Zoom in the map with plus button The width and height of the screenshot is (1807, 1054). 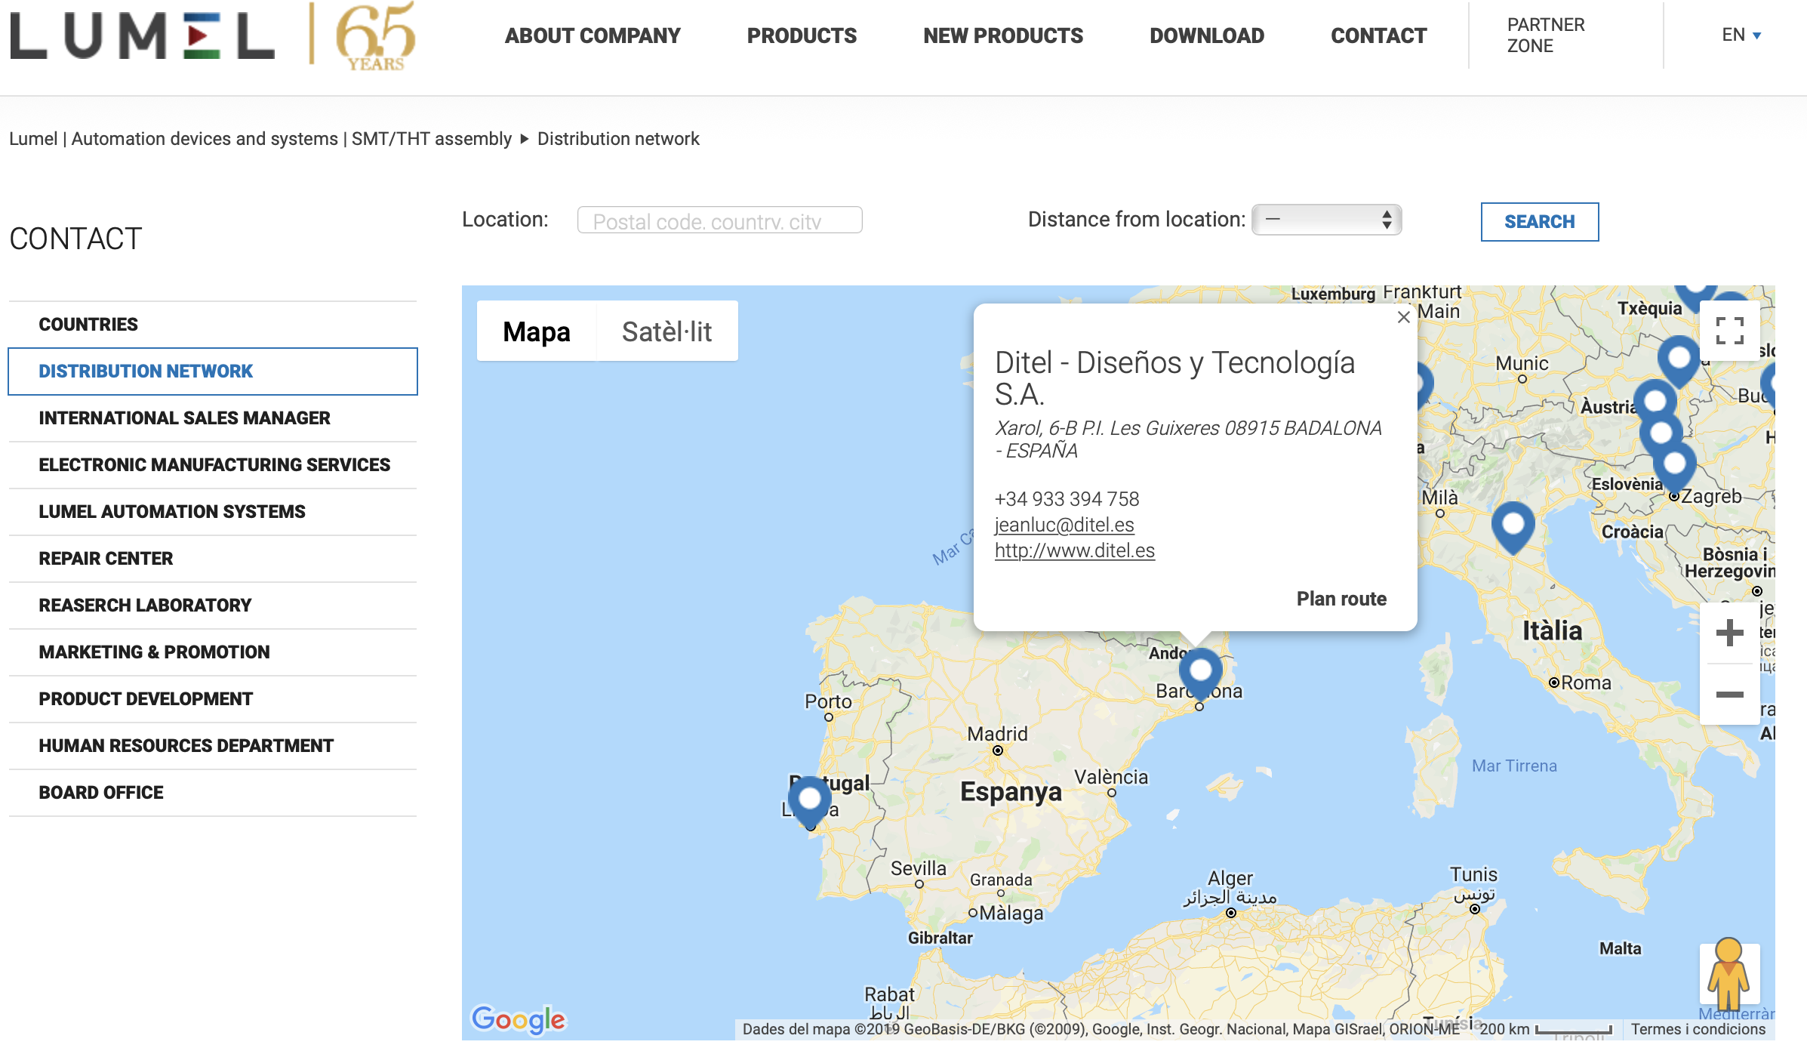[1729, 633]
